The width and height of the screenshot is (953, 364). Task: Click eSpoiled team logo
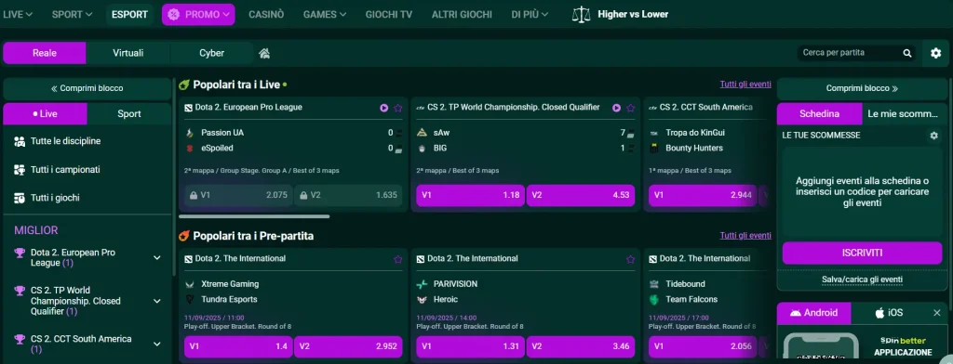190,148
